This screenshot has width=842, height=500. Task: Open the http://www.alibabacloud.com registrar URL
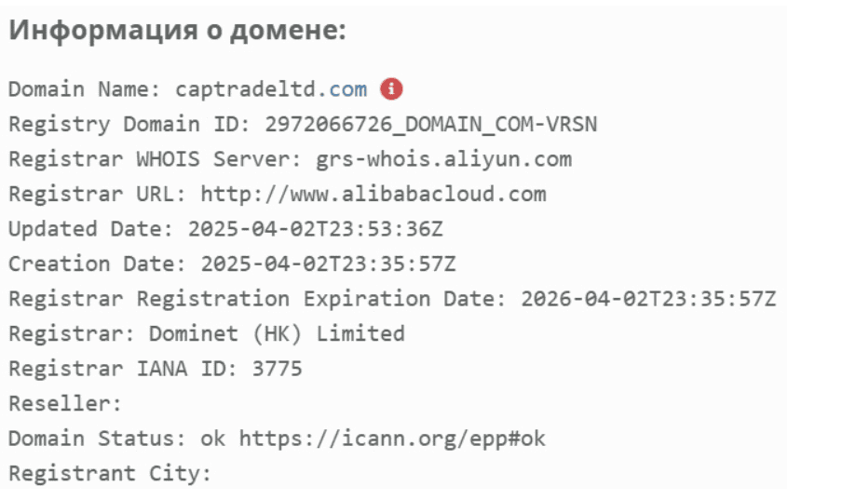point(373,195)
